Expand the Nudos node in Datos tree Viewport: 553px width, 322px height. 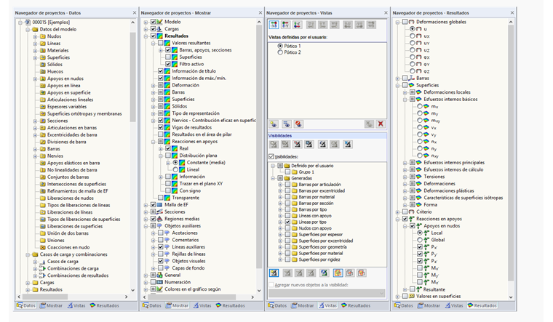click(35, 36)
